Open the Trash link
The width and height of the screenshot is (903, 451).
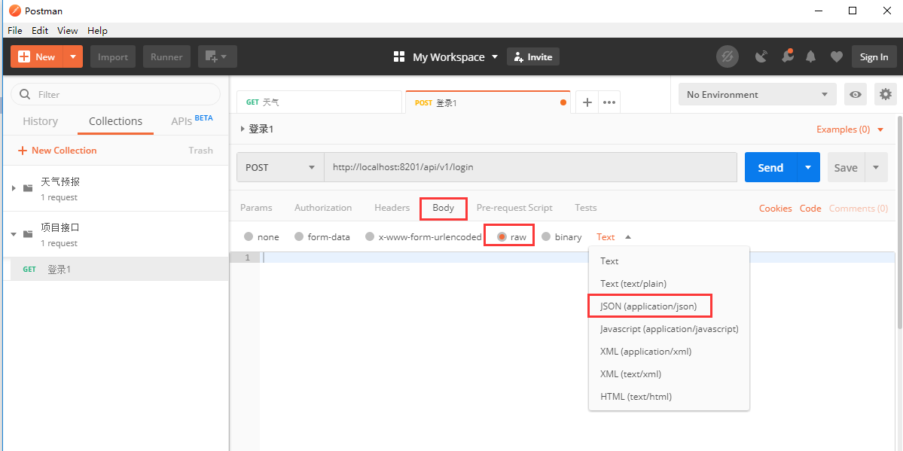click(200, 151)
